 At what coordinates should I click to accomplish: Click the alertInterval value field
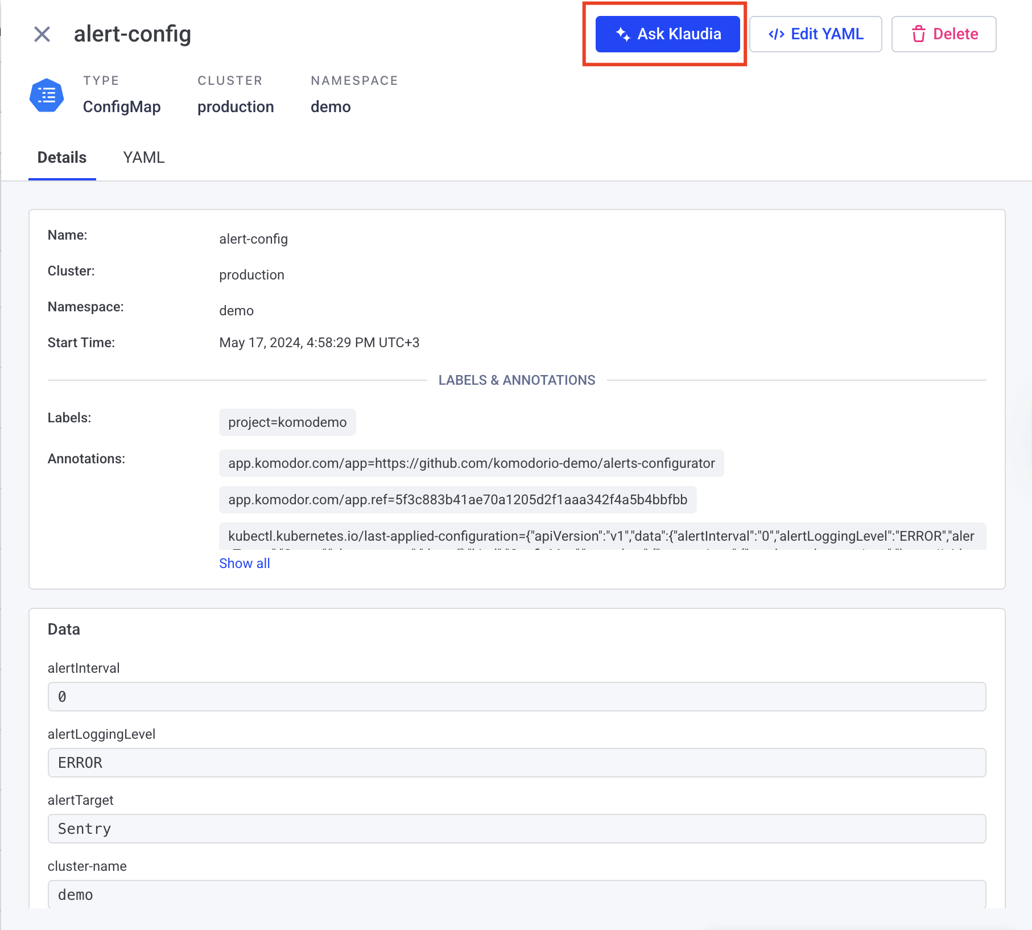click(516, 697)
